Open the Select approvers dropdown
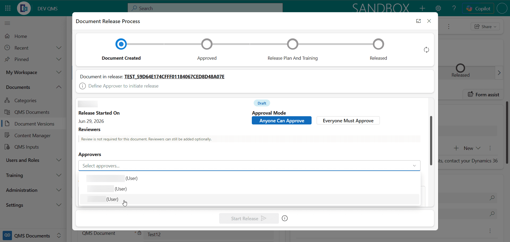Screen dimensions: 510x242 click(x=249, y=166)
